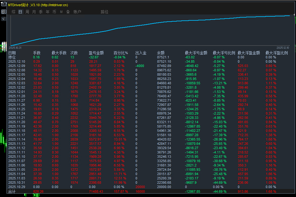Click the 持仓 open positions row label
Image resolution: width=296 pixels, height=197 pixels.
point(12,57)
